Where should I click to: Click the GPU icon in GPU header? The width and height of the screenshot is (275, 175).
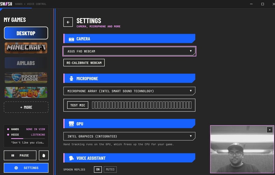(71, 124)
